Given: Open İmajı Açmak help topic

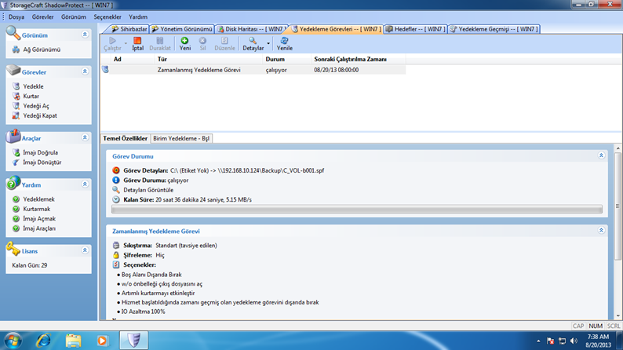Looking at the screenshot, I should [x=34, y=218].
